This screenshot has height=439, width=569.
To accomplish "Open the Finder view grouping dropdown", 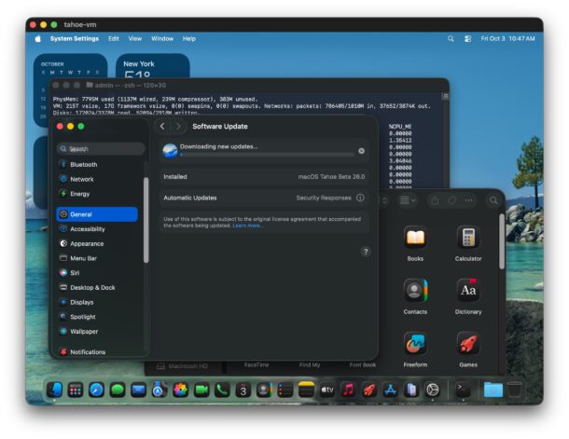I will pos(408,200).
